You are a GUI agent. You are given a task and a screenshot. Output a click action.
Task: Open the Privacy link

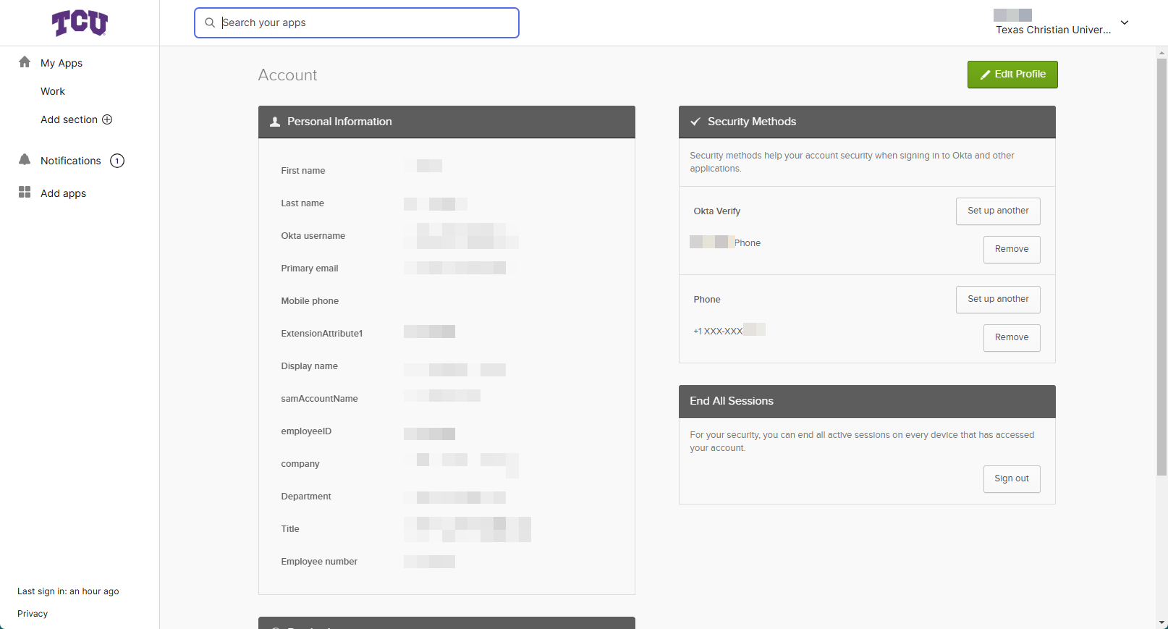(33, 613)
